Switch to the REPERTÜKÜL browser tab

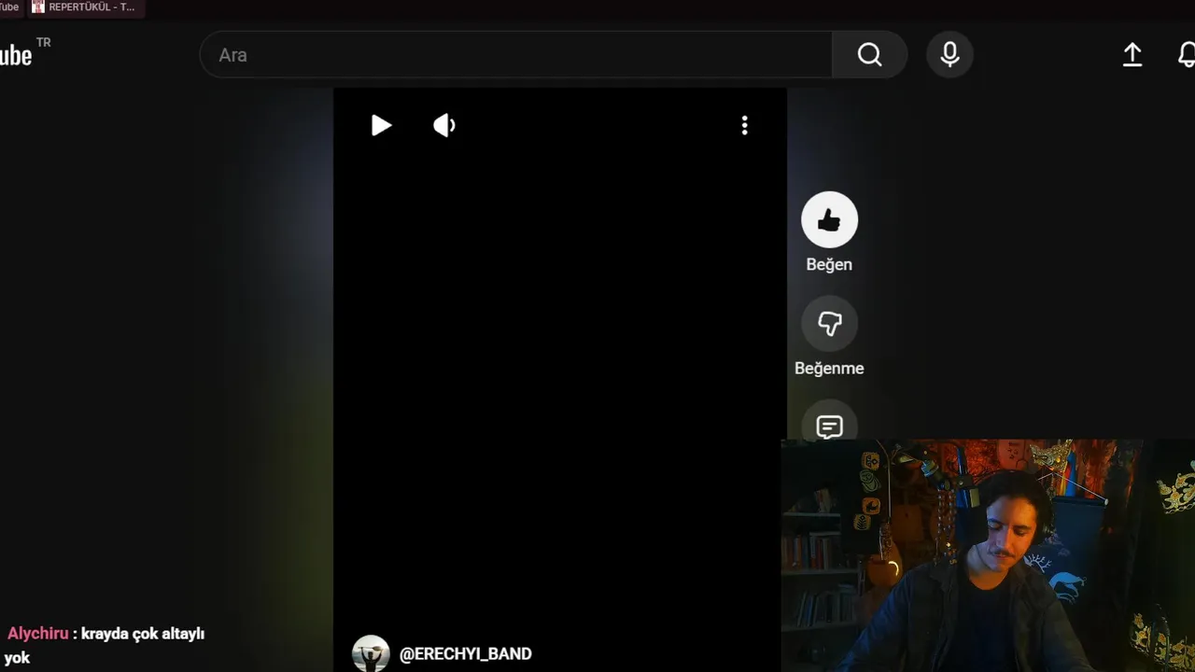click(86, 7)
